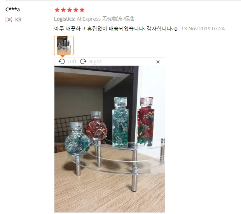Click the South Korea flag icon
Image resolution: width=241 pixels, height=214 pixels.
point(9,19)
